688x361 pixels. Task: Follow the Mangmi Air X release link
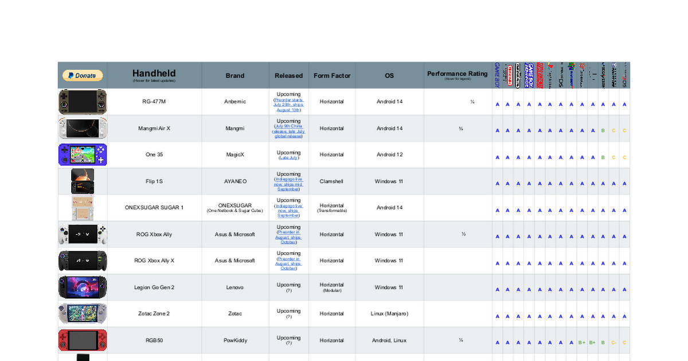[289, 131]
